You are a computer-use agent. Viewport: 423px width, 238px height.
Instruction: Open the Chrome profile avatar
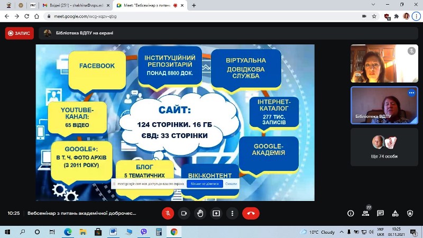coord(406,16)
